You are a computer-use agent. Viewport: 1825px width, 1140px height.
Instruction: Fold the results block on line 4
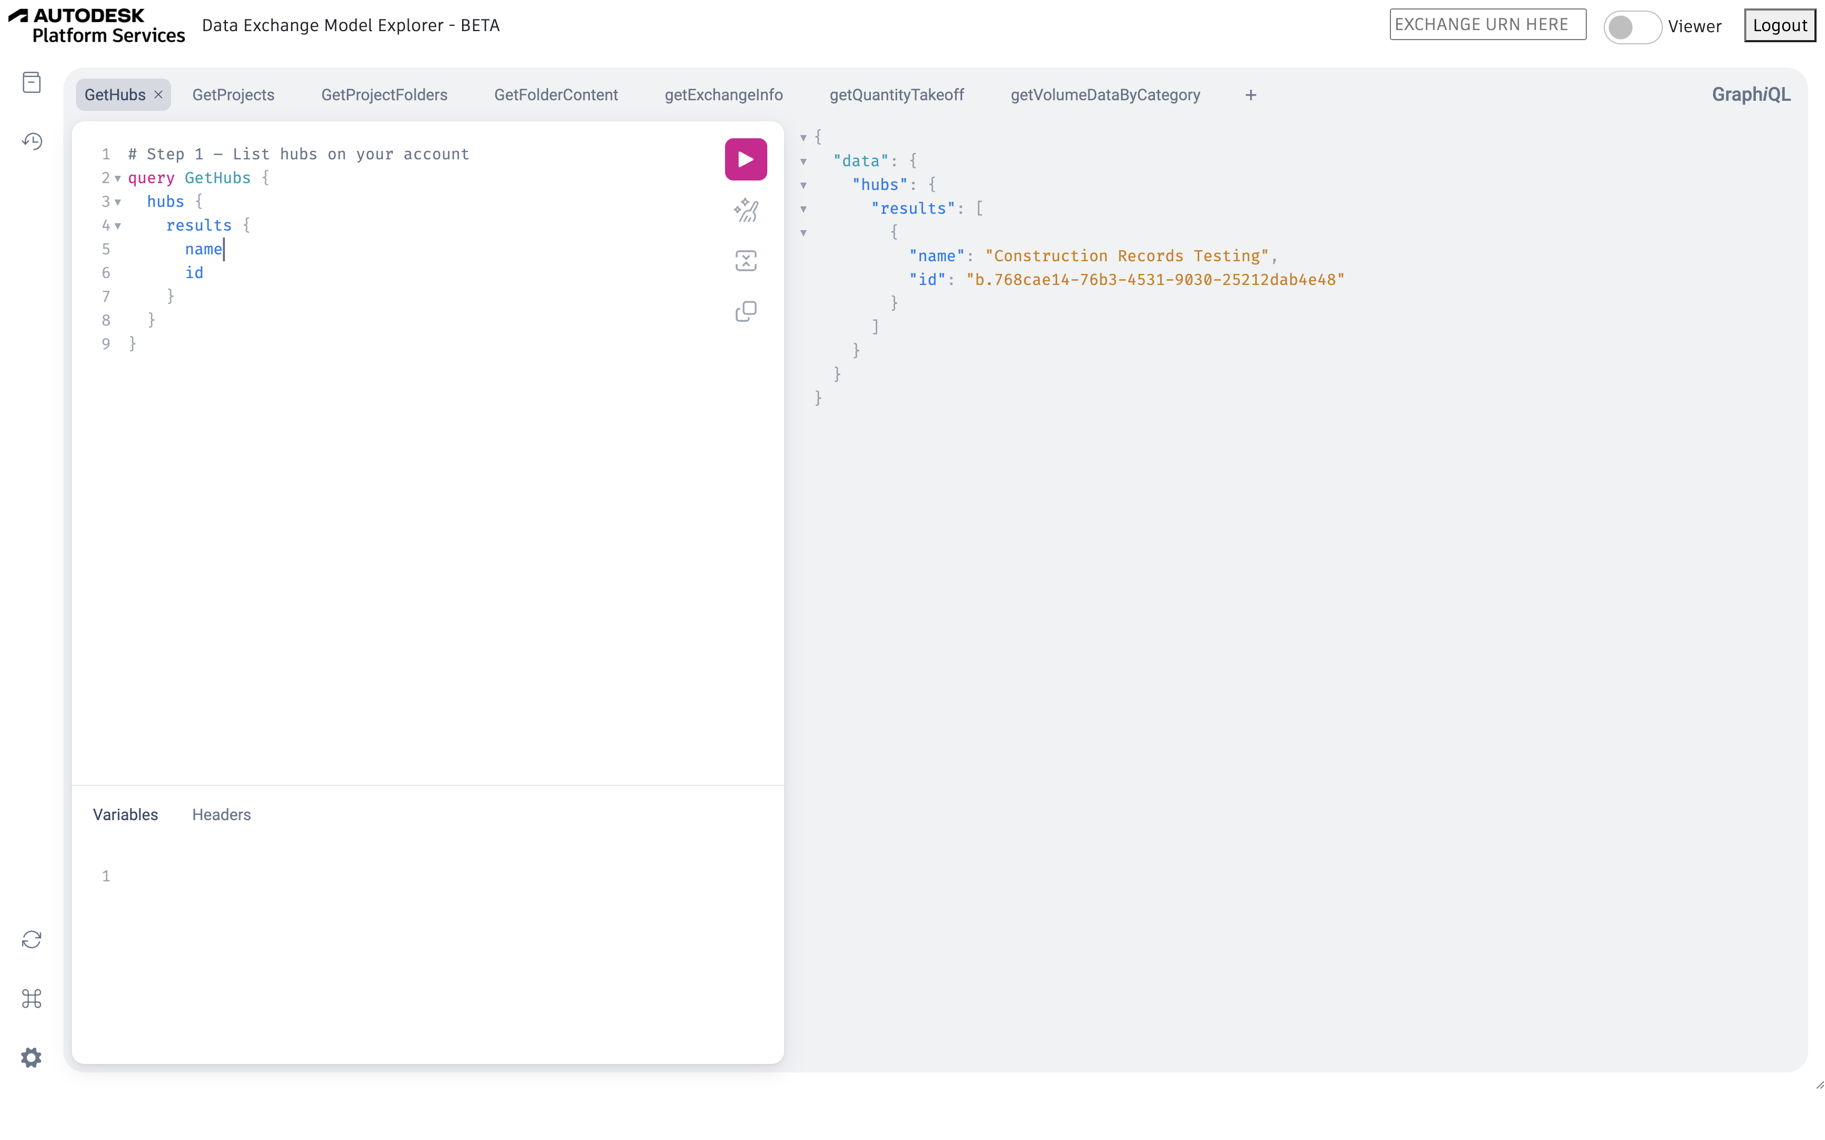coord(118,225)
